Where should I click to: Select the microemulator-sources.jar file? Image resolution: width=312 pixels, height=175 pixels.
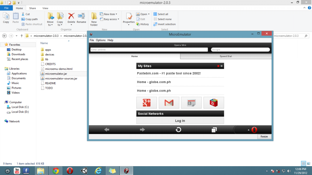coord(61,79)
